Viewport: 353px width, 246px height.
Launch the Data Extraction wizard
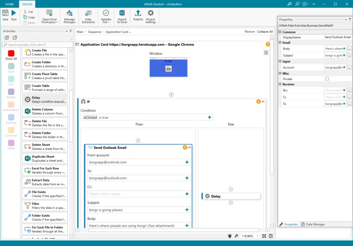pyautogui.click(x=88, y=17)
